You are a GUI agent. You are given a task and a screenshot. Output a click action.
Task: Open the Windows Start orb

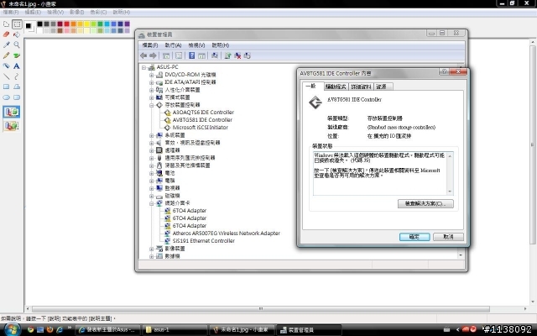tap(11, 329)
